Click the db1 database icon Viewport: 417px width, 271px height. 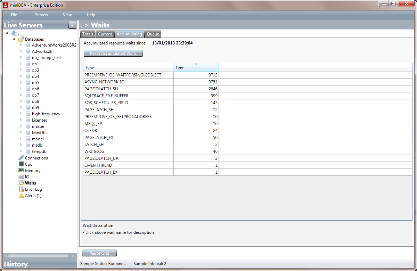28,64
